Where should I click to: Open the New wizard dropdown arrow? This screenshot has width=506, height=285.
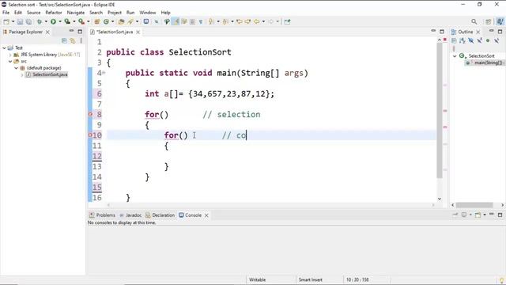[x=13, y=21]
